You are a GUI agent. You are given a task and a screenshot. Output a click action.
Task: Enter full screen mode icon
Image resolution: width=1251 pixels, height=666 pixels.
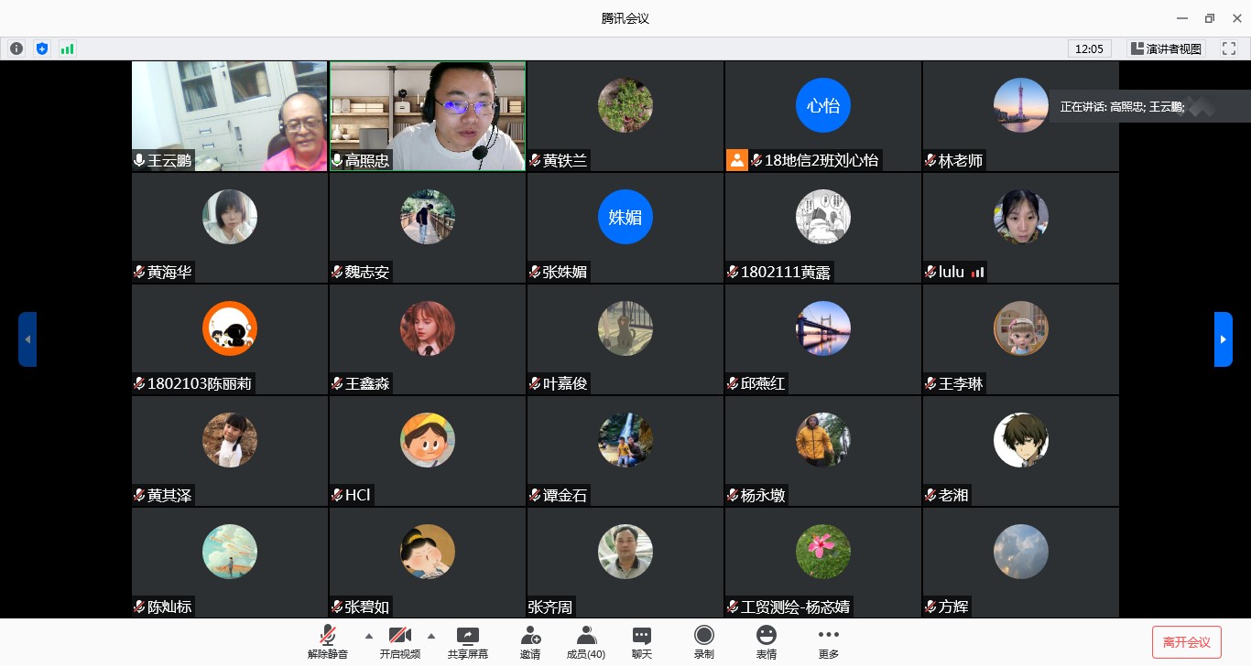pos(1229,48)
